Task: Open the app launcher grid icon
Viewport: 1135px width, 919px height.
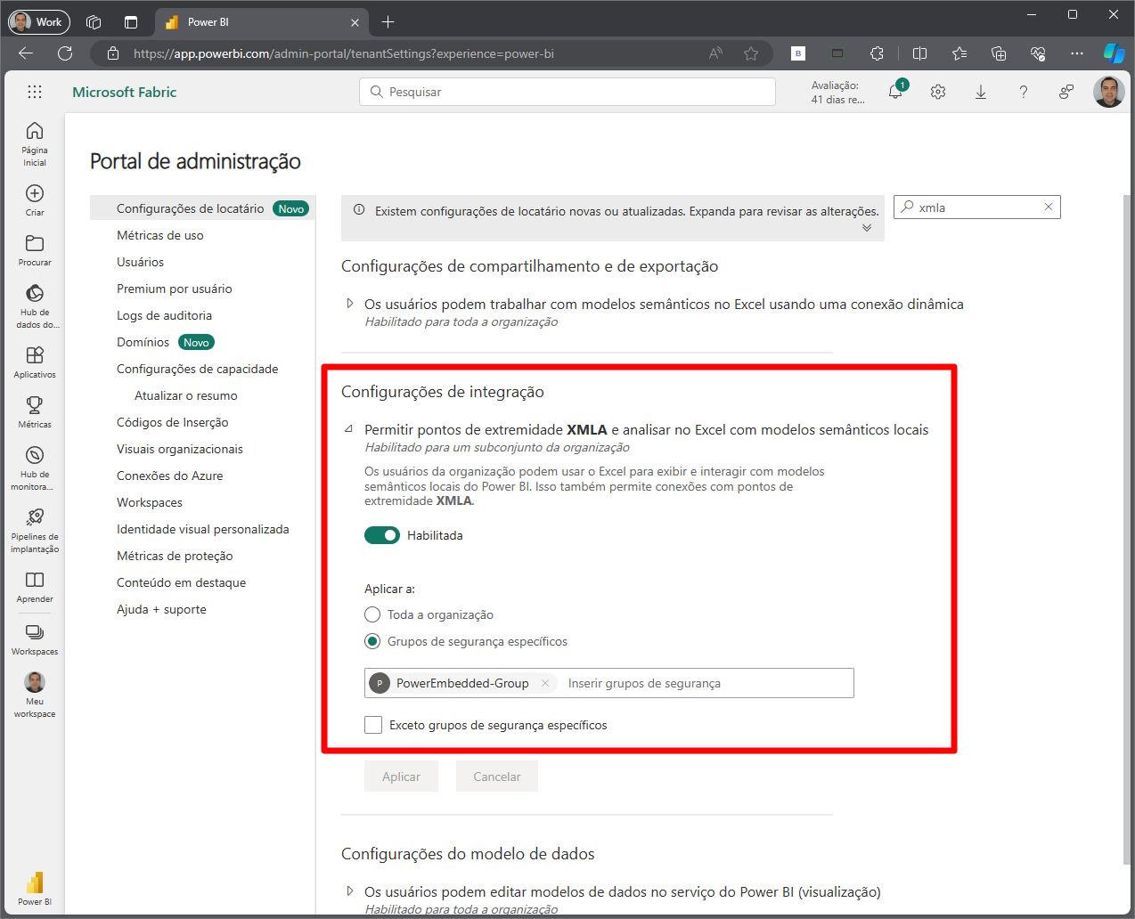Action: (x=35, y=92)
